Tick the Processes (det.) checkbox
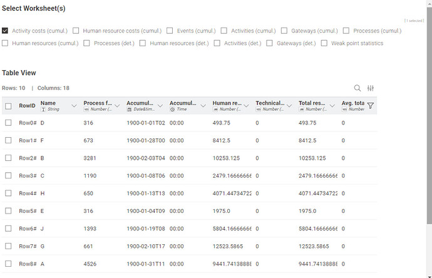432x278 pixels. click(x=87, y=43)
